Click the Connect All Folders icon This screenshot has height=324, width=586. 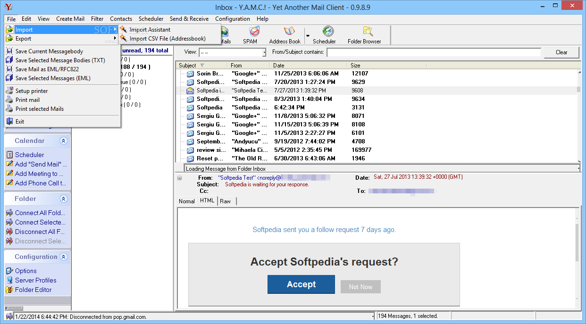pyautogui.click(x=10, y=213)
